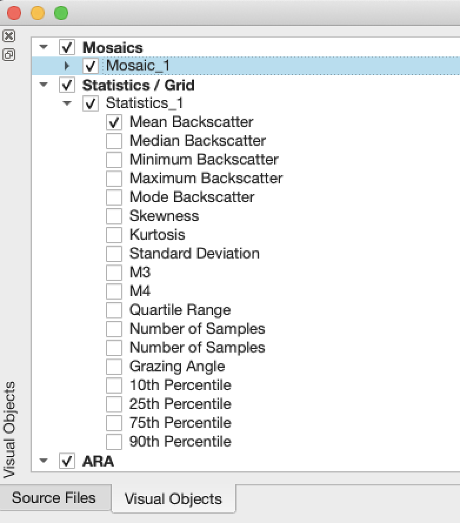460x523 pixels.
Task: Disable the Mean Backscatter layer
Action: 114,122
